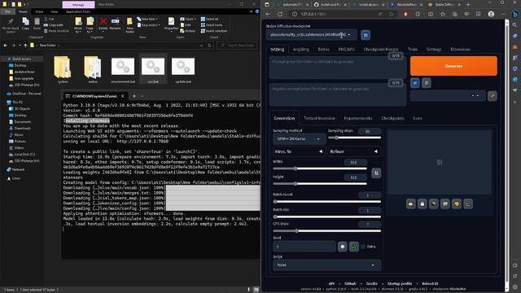Clear the prompt using the trash icon
521x293 pixels.
(x=427, y=83)
